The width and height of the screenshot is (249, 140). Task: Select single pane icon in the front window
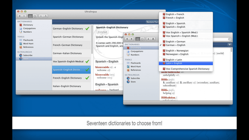tap(142, 39)
